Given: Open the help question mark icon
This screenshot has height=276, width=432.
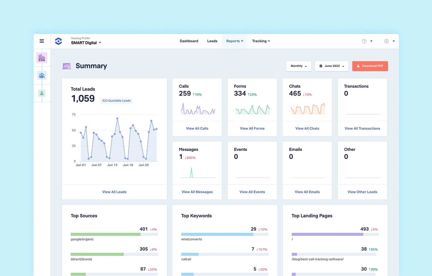Looking at the screenshot, I should pyautogui.click(x=364, y=41).
